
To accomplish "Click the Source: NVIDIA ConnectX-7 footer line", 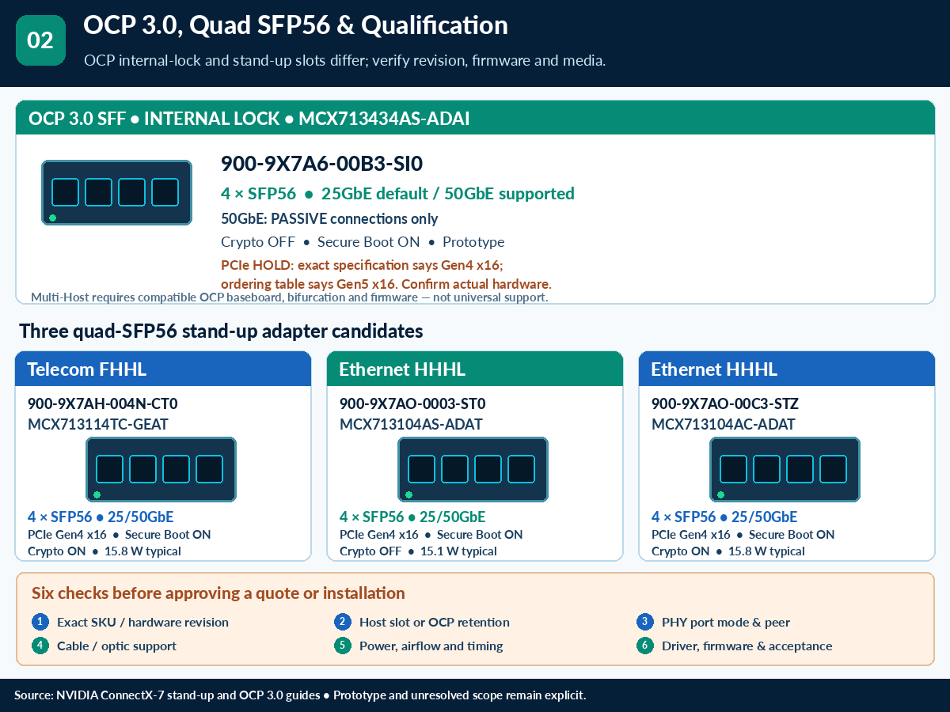I will pos(300,695).
